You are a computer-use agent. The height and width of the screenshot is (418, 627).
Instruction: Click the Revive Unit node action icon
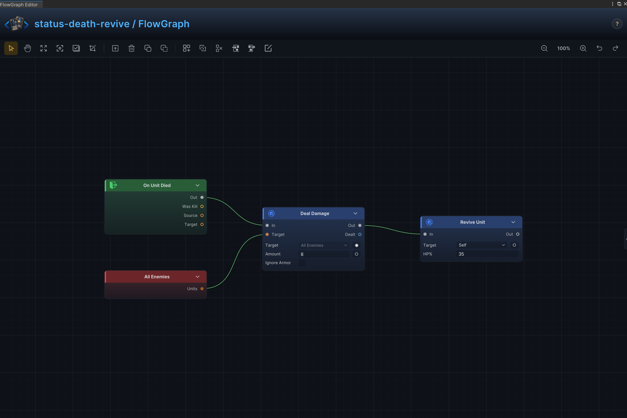click(x=429, y=222)
